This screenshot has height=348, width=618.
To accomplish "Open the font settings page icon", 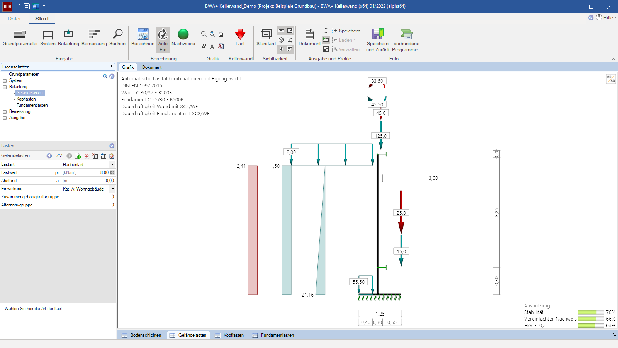I will (x=221, y=46).
